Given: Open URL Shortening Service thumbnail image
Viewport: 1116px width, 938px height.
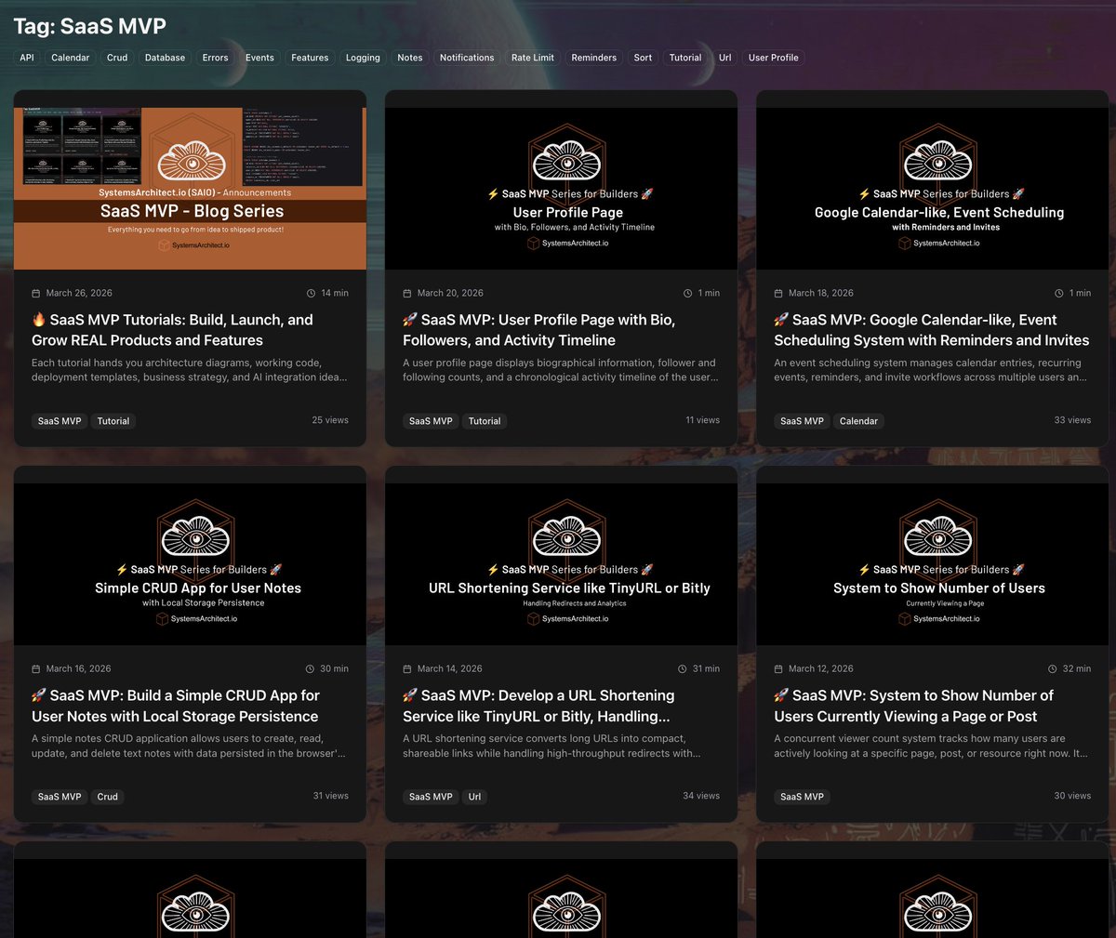Looking at the screenshot, I should 561,564.
